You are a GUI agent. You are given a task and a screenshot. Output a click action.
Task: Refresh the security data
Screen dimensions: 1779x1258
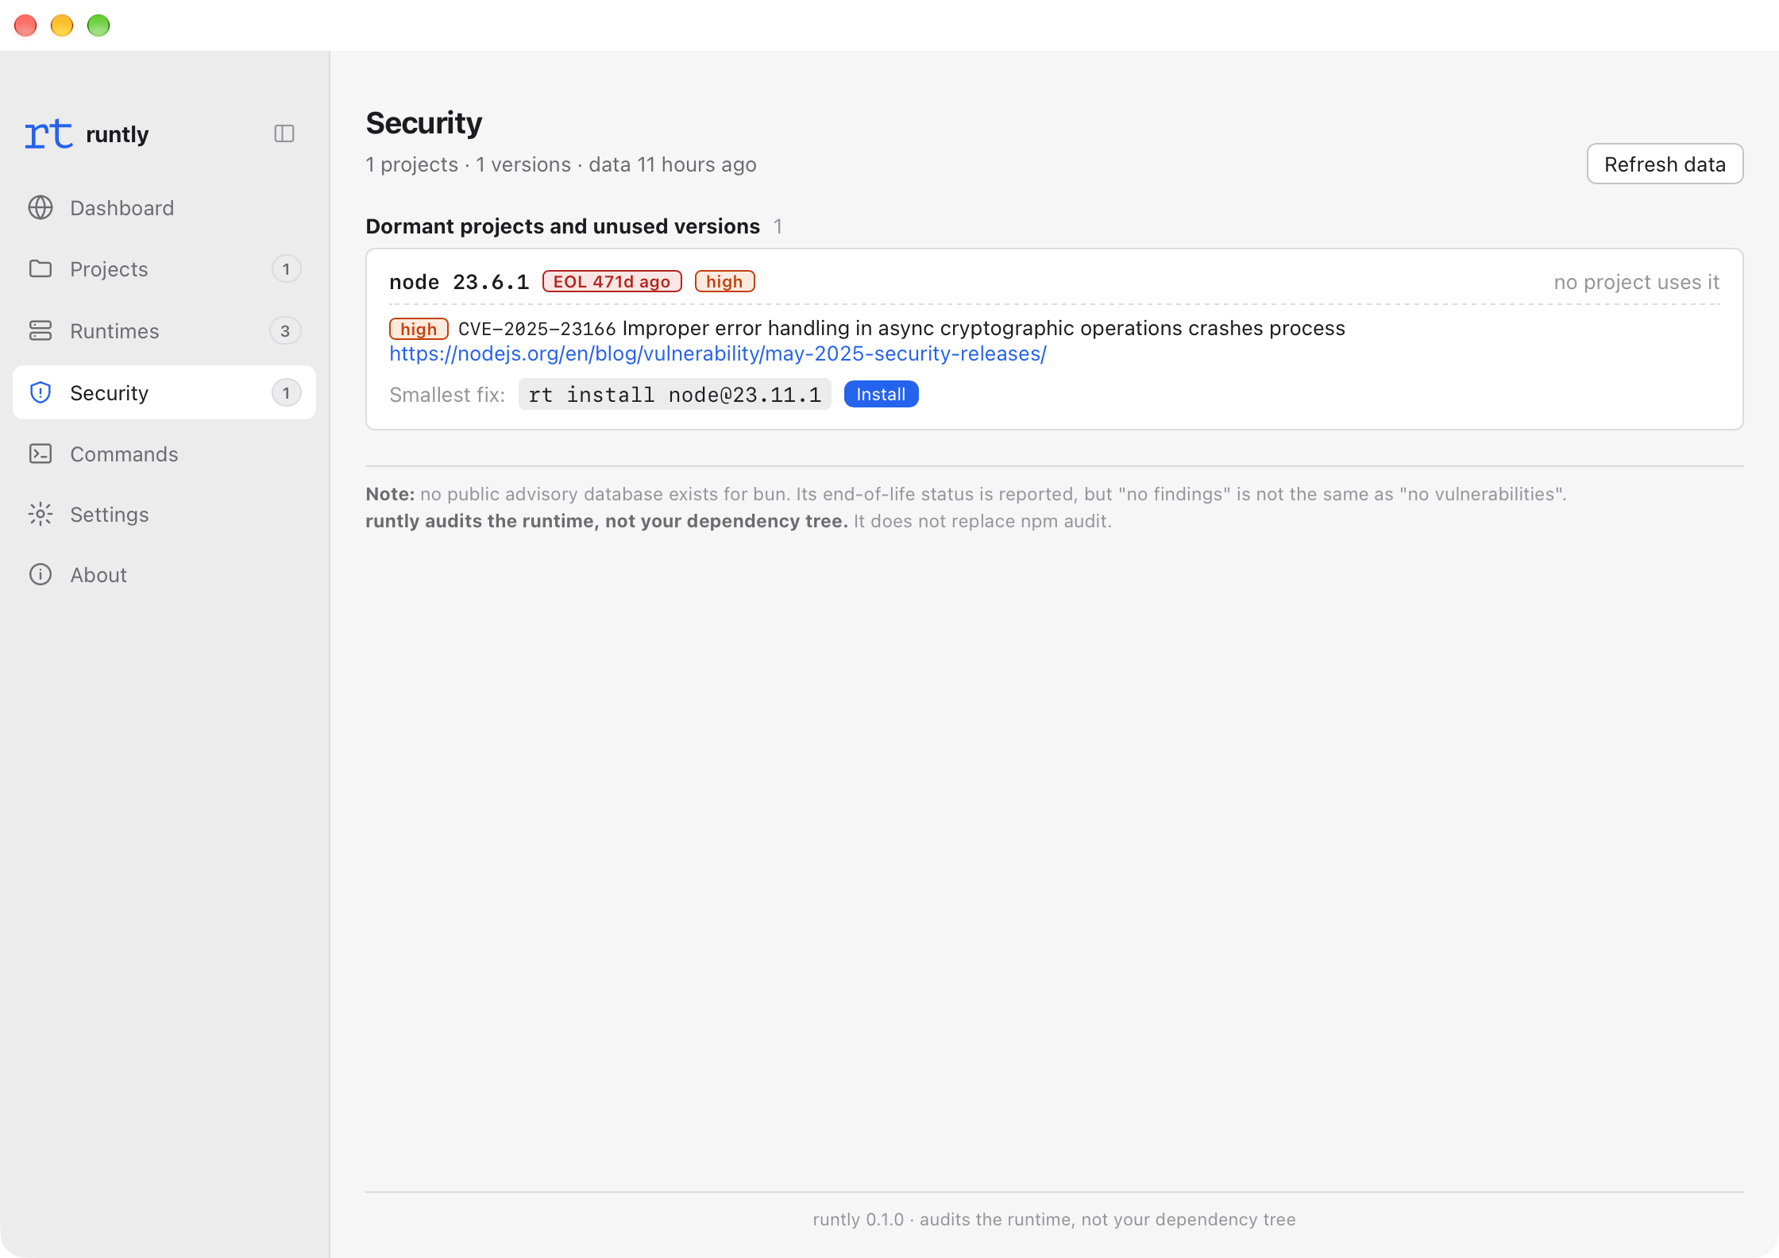tap(1665, 164)
